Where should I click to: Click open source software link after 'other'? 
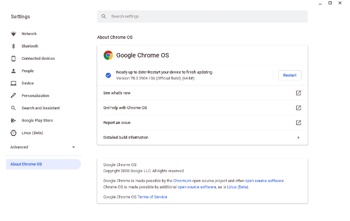point(264,180)
